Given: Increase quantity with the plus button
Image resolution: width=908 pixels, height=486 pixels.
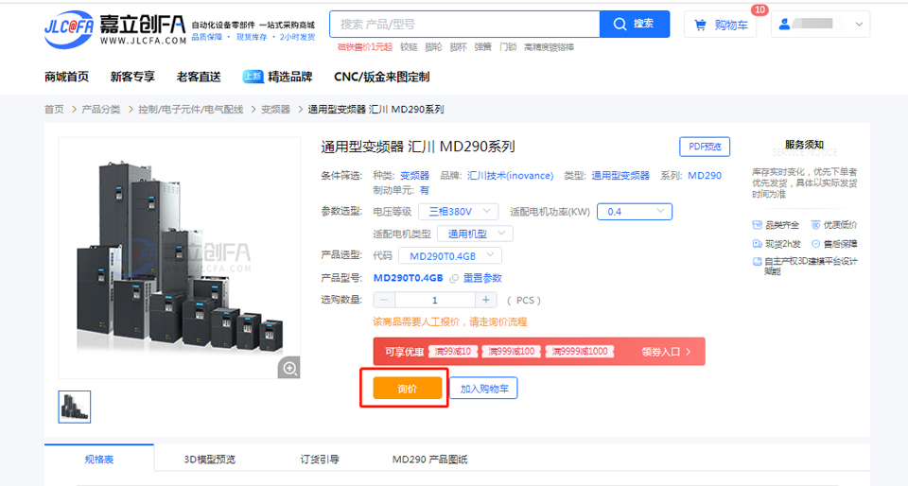Looking at the screenshot, I should [x=486, y=300].
